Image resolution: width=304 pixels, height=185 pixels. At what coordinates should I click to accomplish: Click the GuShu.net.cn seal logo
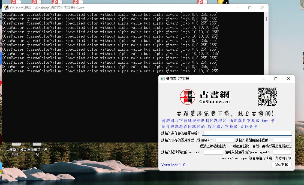click(x=187, y=97)
